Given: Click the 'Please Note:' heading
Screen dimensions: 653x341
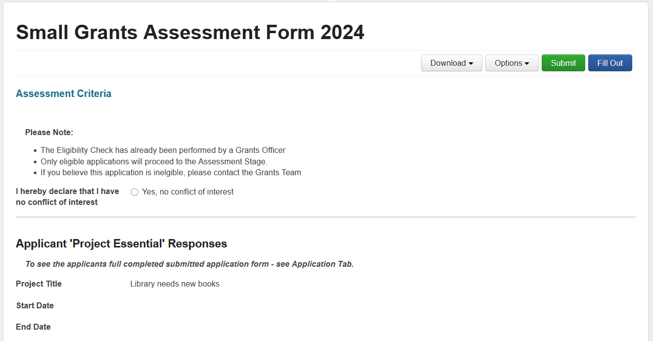Looking at the screenshot, I should point(49,133).
